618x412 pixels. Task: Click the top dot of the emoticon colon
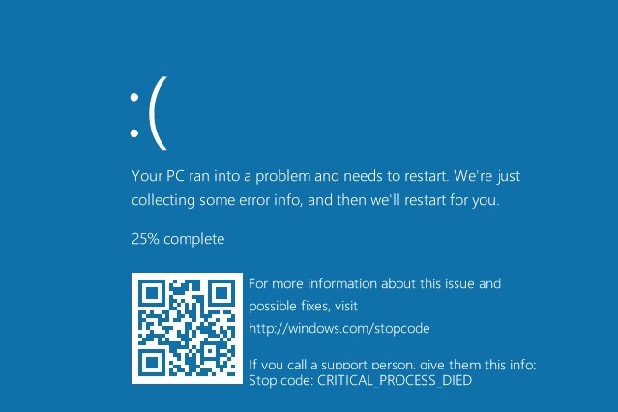[x=134, y=97]
